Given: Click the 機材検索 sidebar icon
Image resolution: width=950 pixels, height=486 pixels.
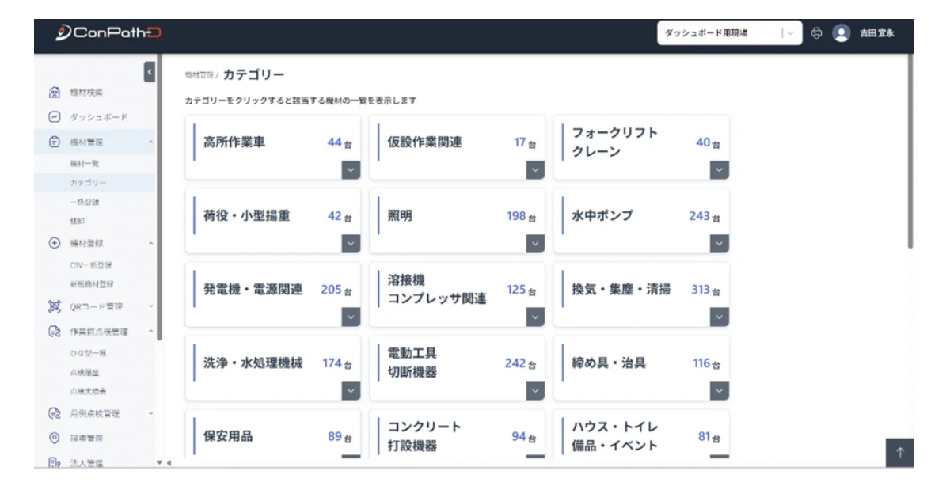Looking at the screenshot, I should 55,93.
